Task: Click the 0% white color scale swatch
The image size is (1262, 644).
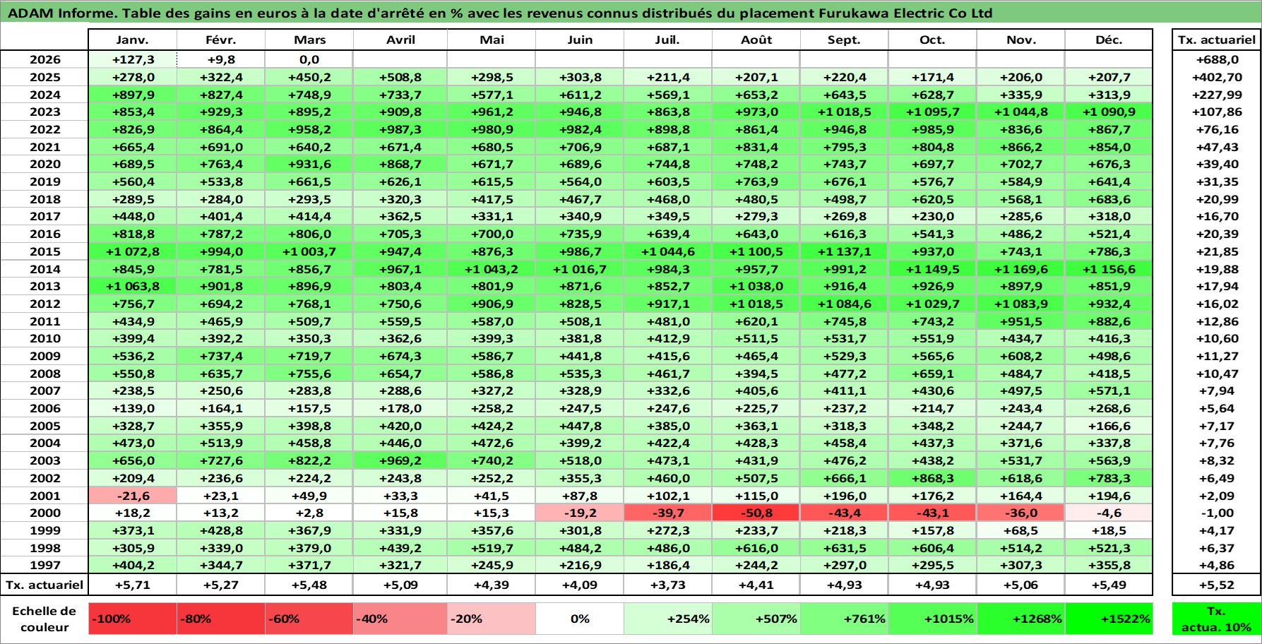Action: click(580, 619)
